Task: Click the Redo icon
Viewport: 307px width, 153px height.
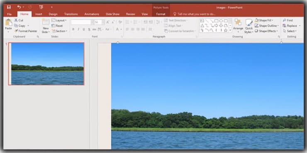Action: tap(30, 7)
